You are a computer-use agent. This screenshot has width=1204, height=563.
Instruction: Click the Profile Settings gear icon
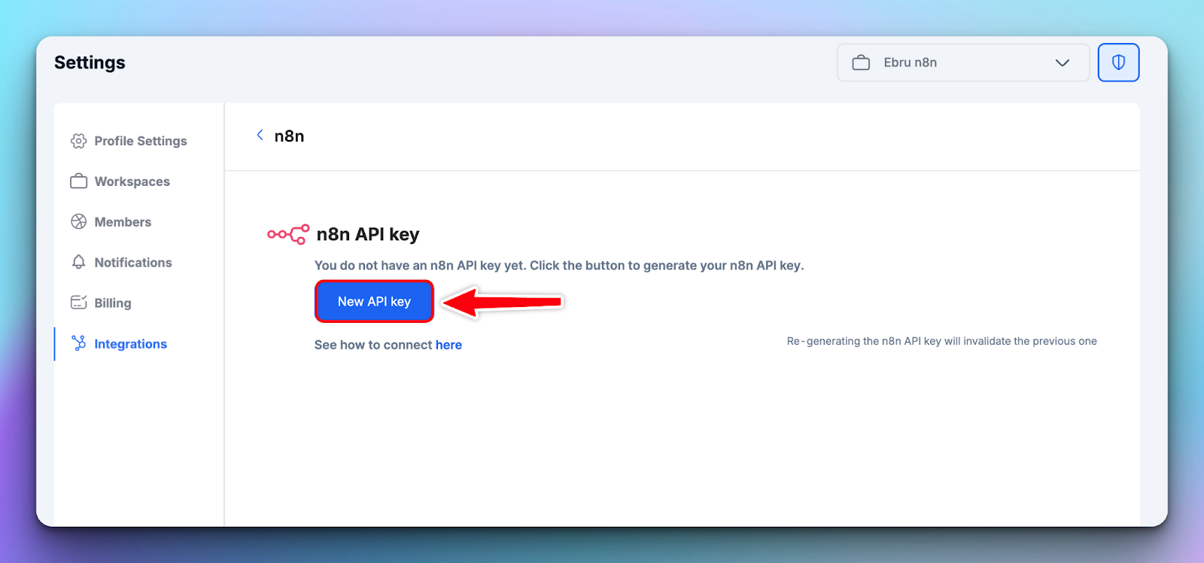click(x=78, y=141)
